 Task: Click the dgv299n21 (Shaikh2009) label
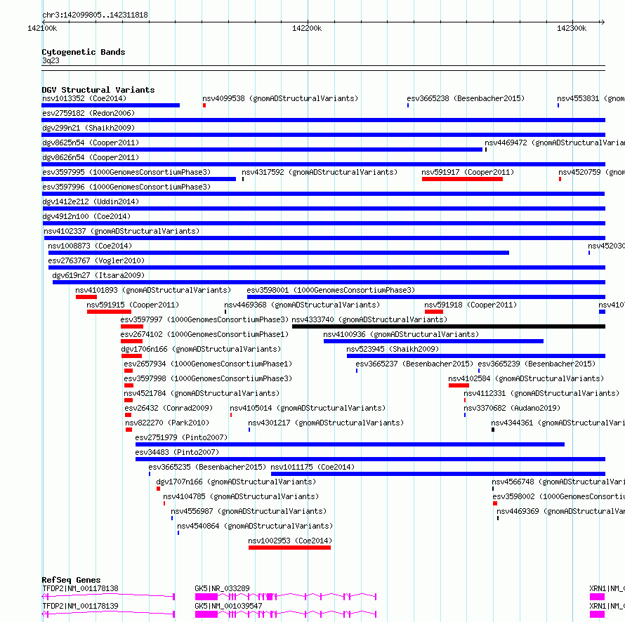[88, 128]
